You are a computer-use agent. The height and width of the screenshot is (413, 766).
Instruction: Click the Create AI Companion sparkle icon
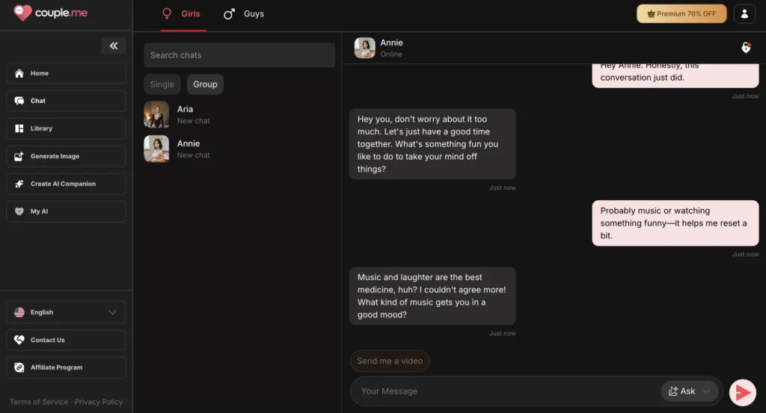(x=19, y=184)
